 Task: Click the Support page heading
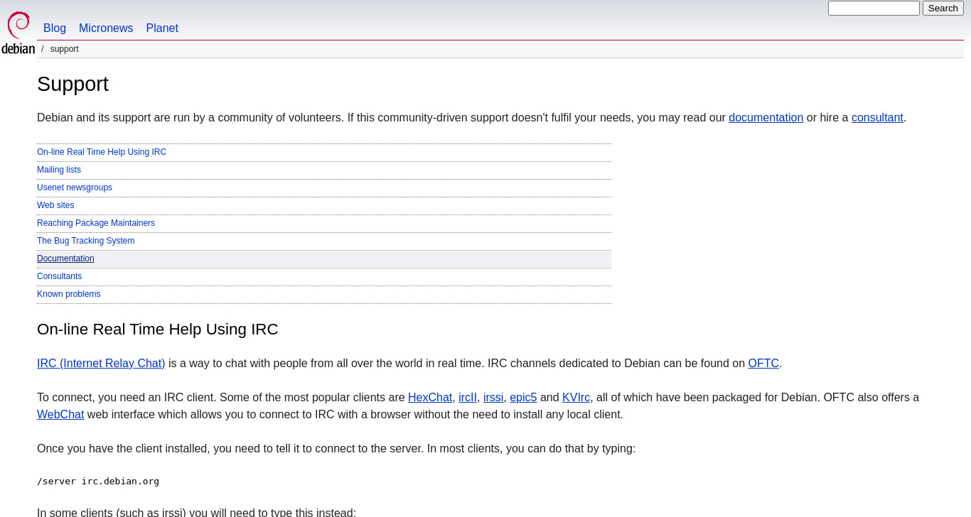73,84
